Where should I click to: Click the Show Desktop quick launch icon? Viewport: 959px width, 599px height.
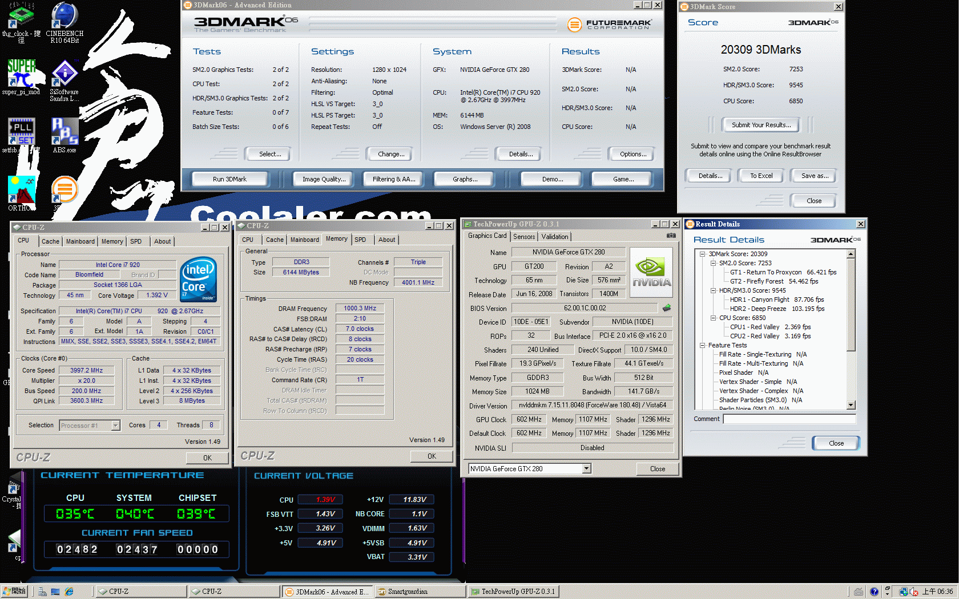tap(55, 592)
